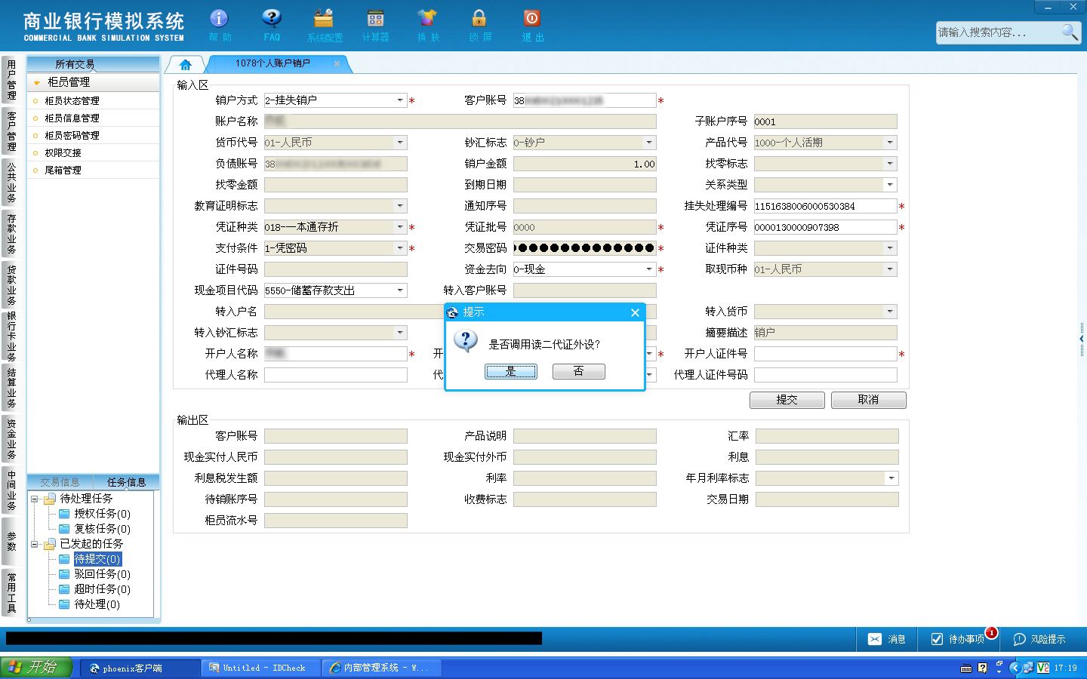The image size is (1087, 679).
Task: Switch to 任务信息 tab
Action: [x=126, y=482]
